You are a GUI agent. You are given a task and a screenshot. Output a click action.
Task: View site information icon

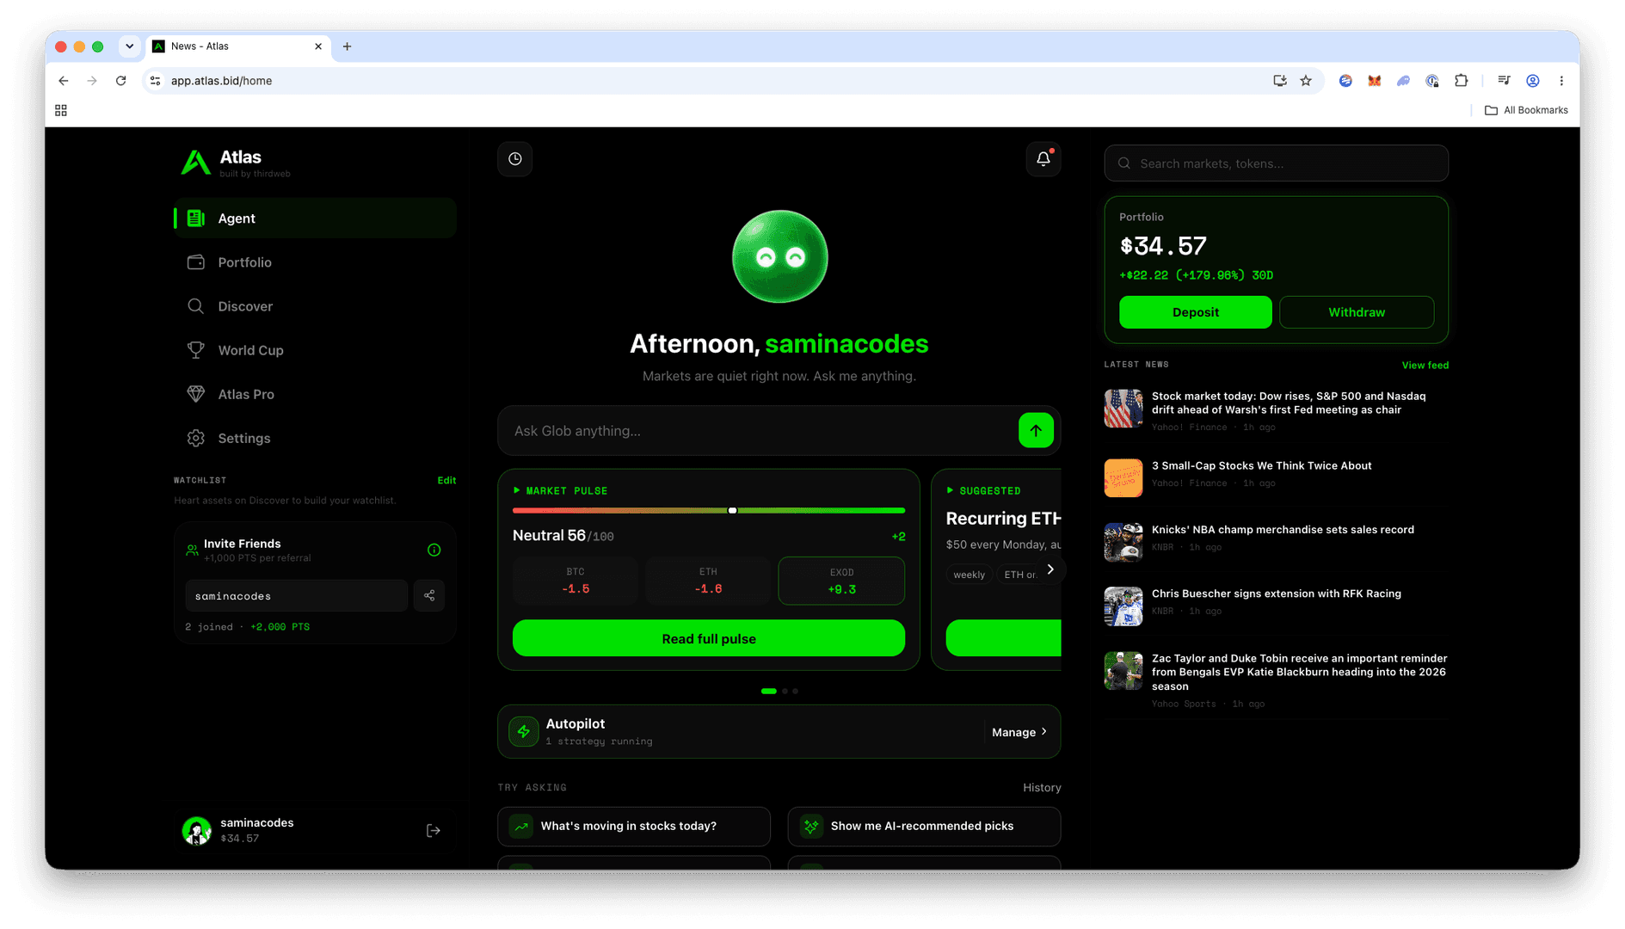click(x=156, y=81)
